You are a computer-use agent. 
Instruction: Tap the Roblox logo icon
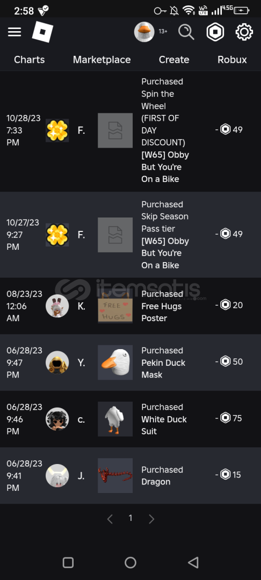(42, 32)
